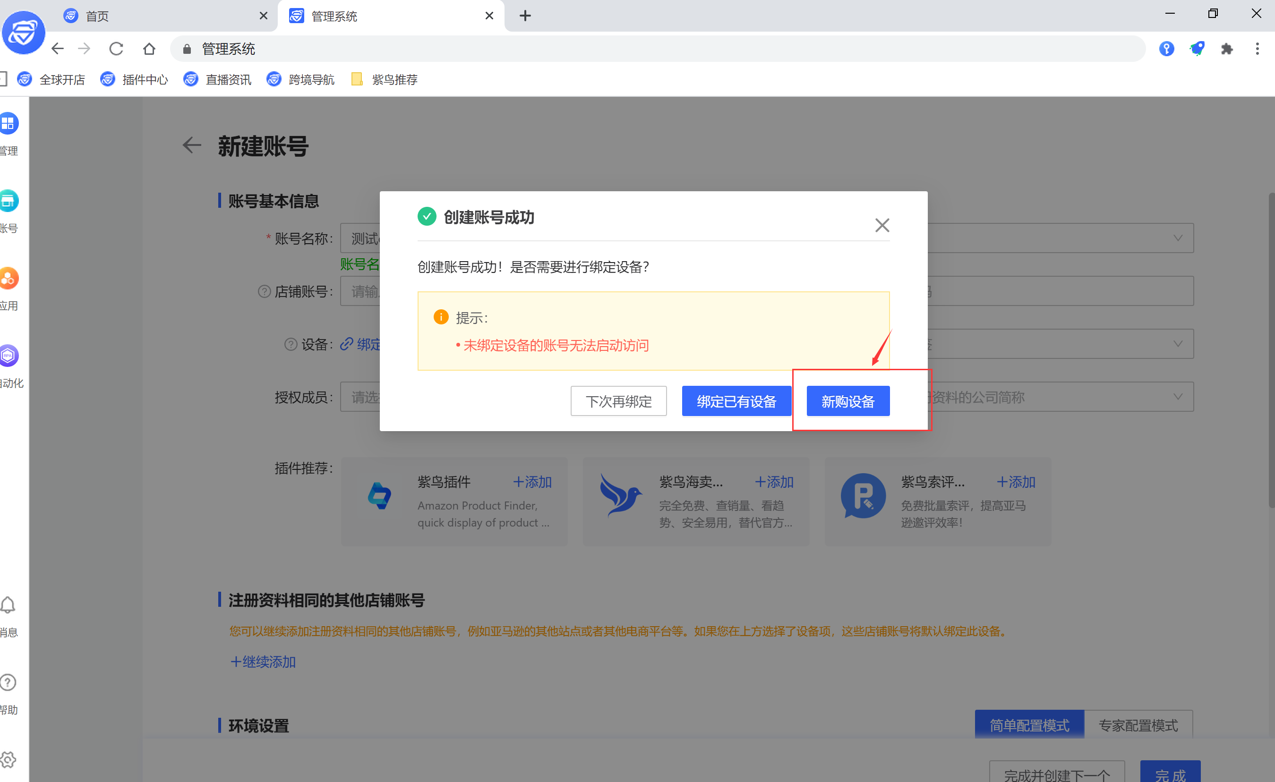
Task: Click 绑定已有设备 button
Action: pyautogui.click(x=736, y=401)
